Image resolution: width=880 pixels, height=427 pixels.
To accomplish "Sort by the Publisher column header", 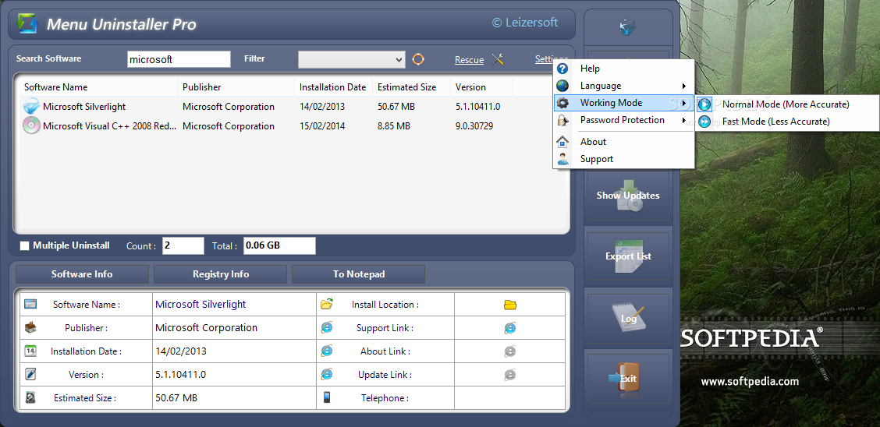I will click(x=236, y=86).
